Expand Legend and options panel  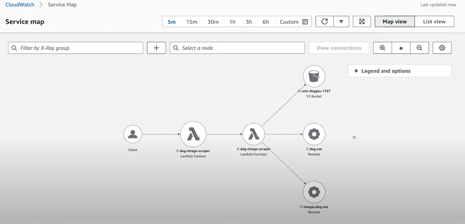(400, 71)
